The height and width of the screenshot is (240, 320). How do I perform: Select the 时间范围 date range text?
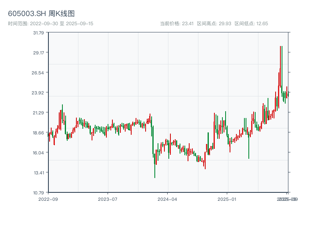(x=51, y=24)
